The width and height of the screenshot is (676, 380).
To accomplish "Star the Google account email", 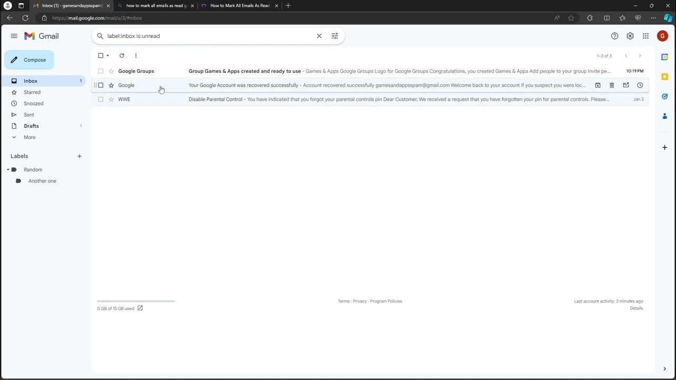I will (x=111, y=85).
